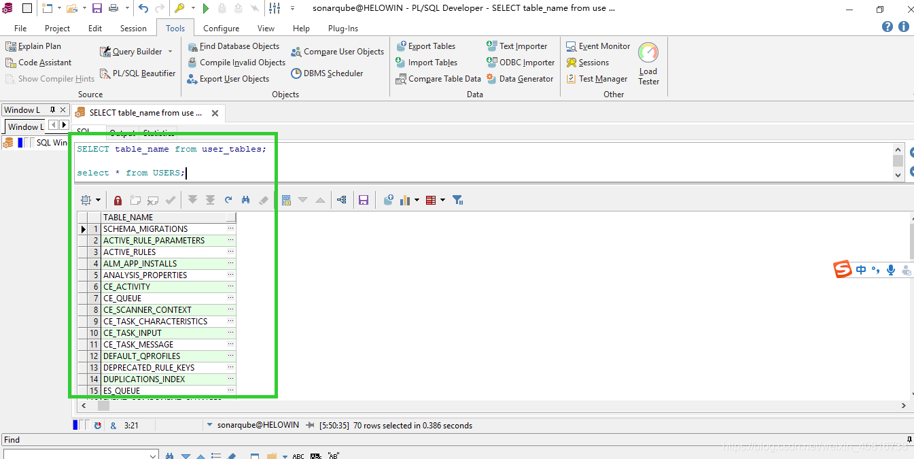Switch to the View ribbon tab

click(x=266, y=29)
